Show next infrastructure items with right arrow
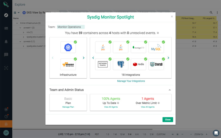This screenshot has width=221, height=138. 84,58
